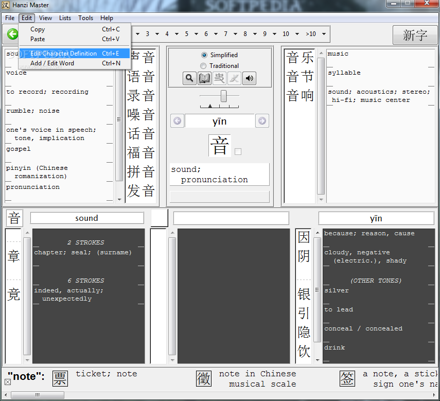Viewport: 440px width, 401px height.
Task: Expand the 10 strokes dropdown arrow
Action: (297, 34)
